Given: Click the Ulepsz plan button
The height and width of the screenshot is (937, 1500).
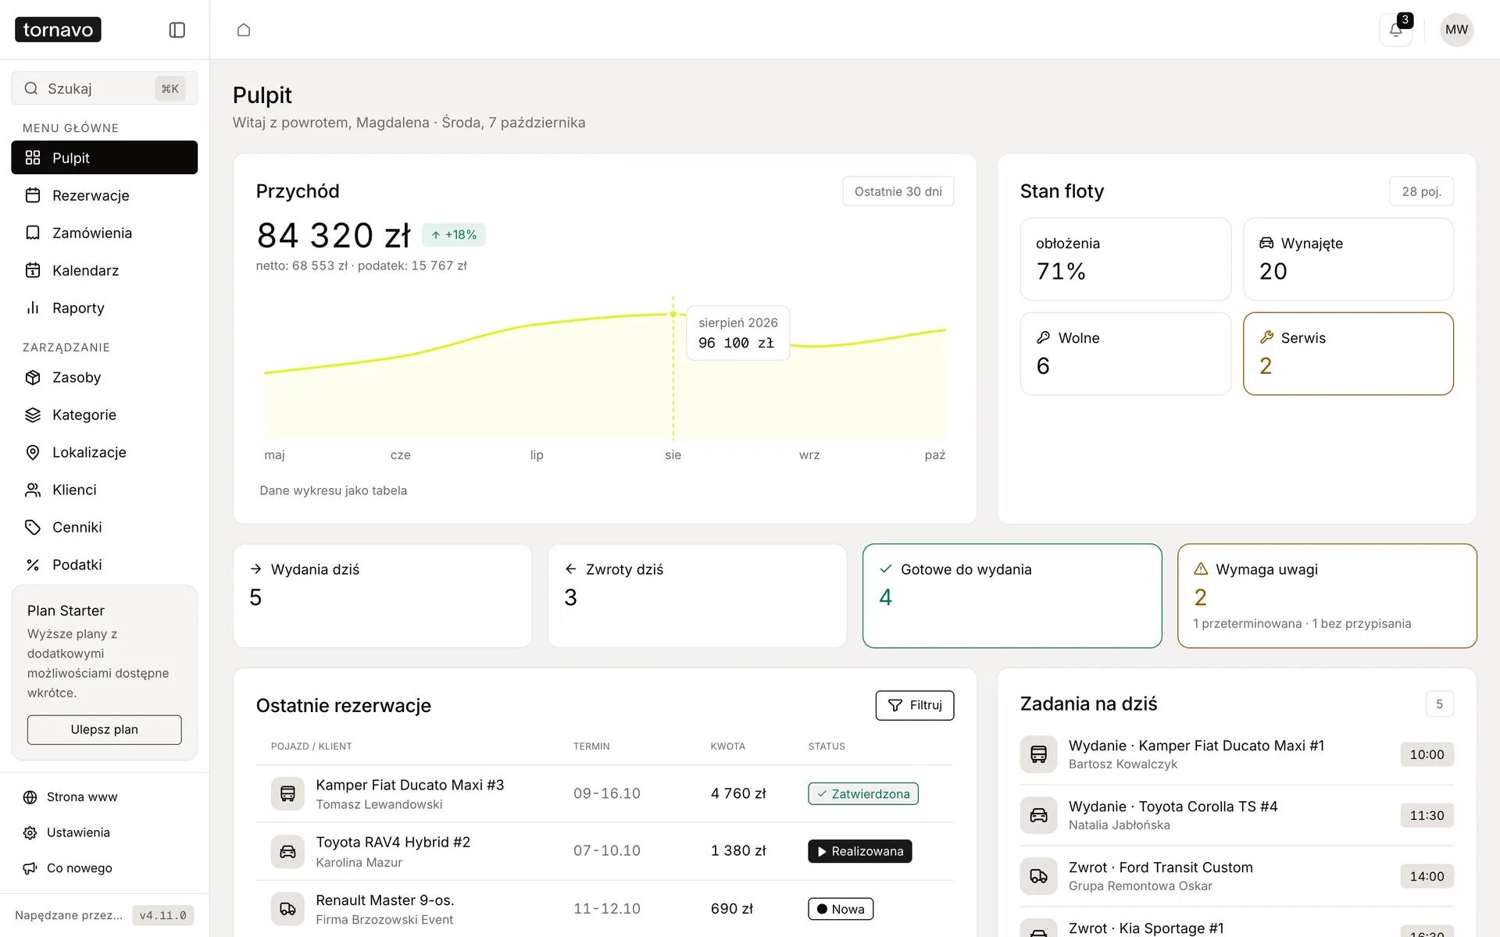Looking at the screenshot, I should coord(105,729).
